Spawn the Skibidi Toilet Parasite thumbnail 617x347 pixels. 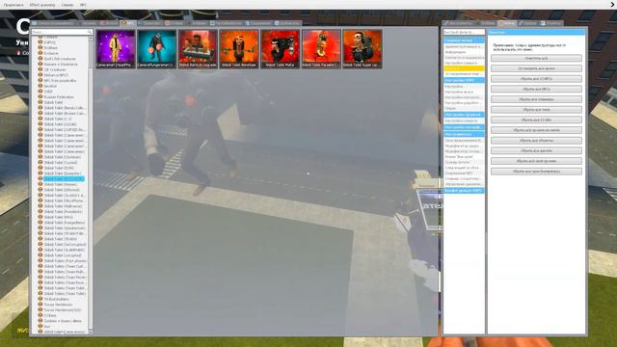[321, 49]
